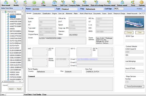
Task: Open the Documents tab
Action: [97, 14]
